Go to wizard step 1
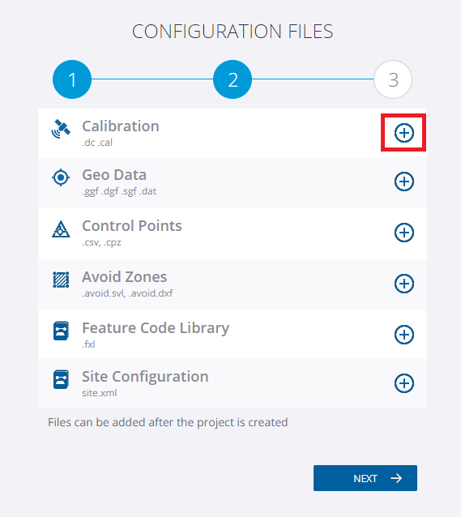The height and width of the screenshot is (517, 461). coord(72,79)
